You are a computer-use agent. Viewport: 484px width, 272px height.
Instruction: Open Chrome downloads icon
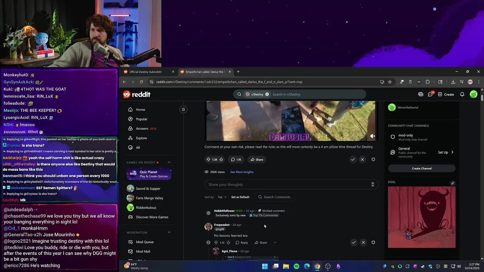point(453,82)
